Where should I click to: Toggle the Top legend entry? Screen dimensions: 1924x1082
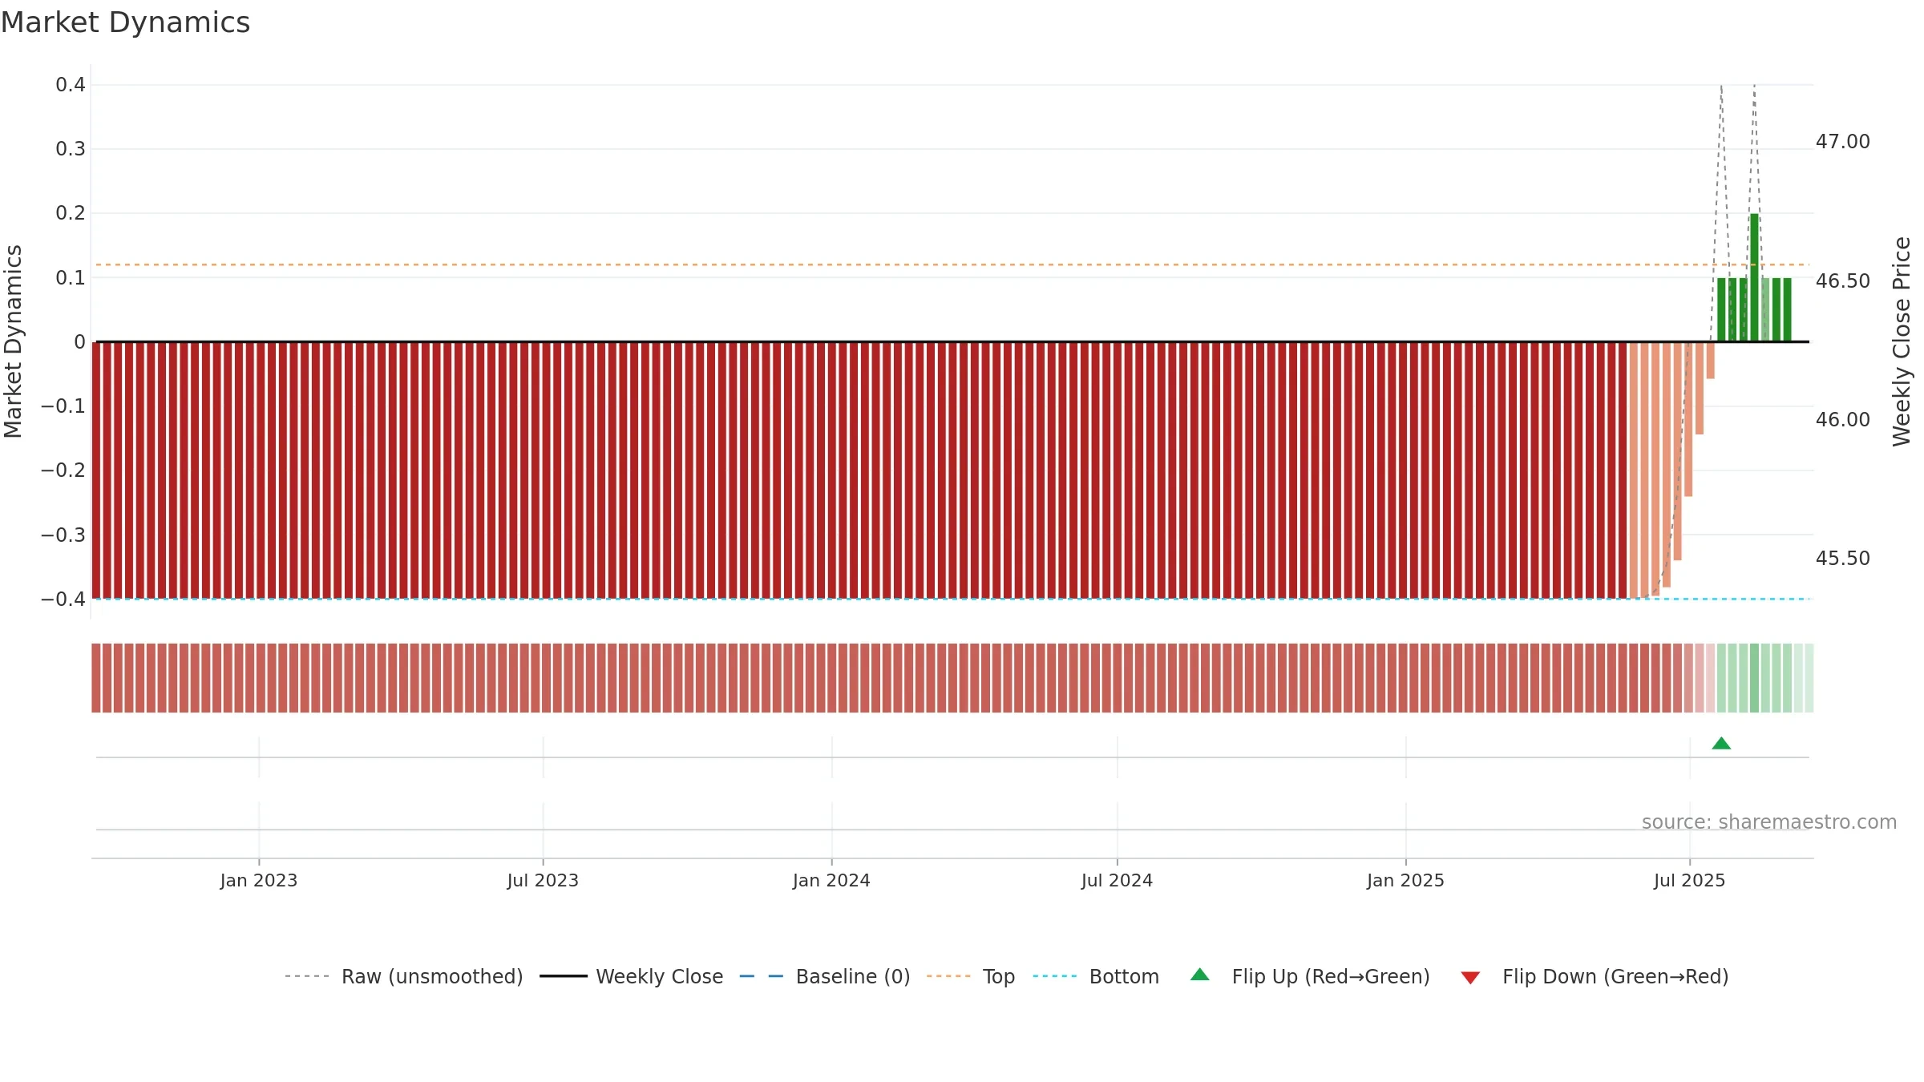971,976
